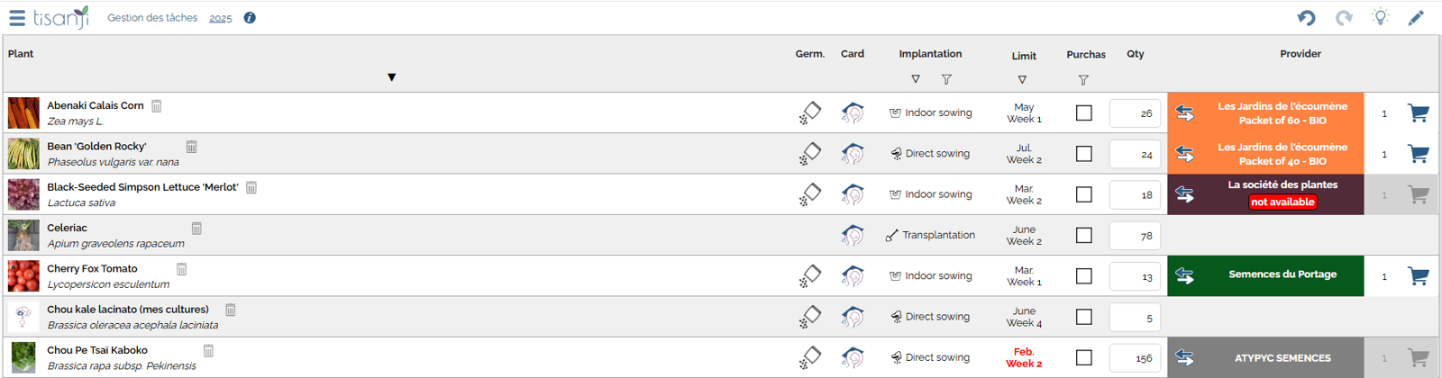
Task: Click the pencil edit icon
Action: pyautogui.click(x=1416, y=18)
